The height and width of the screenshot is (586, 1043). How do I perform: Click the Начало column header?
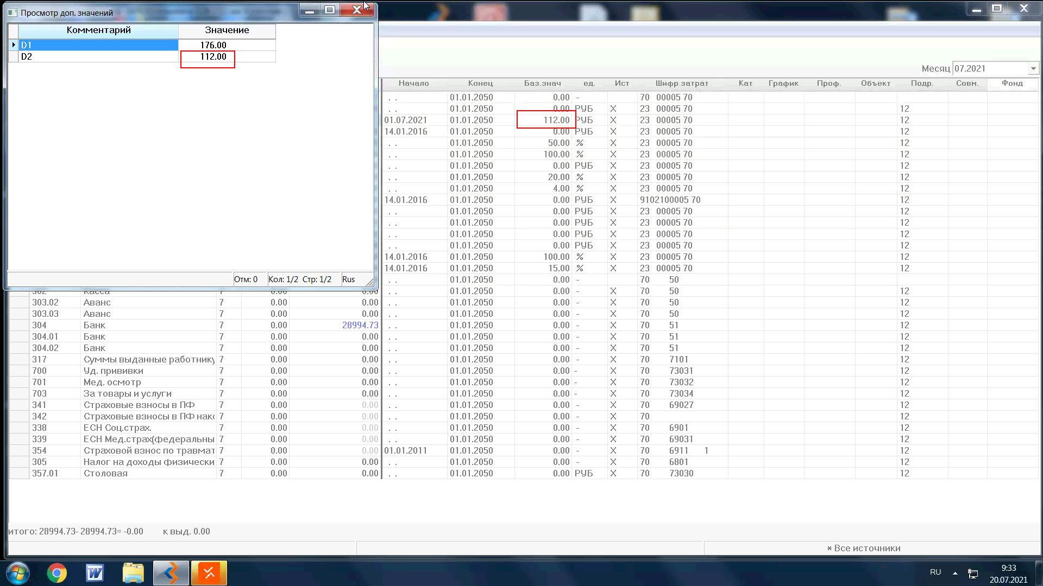click(413, 84)
